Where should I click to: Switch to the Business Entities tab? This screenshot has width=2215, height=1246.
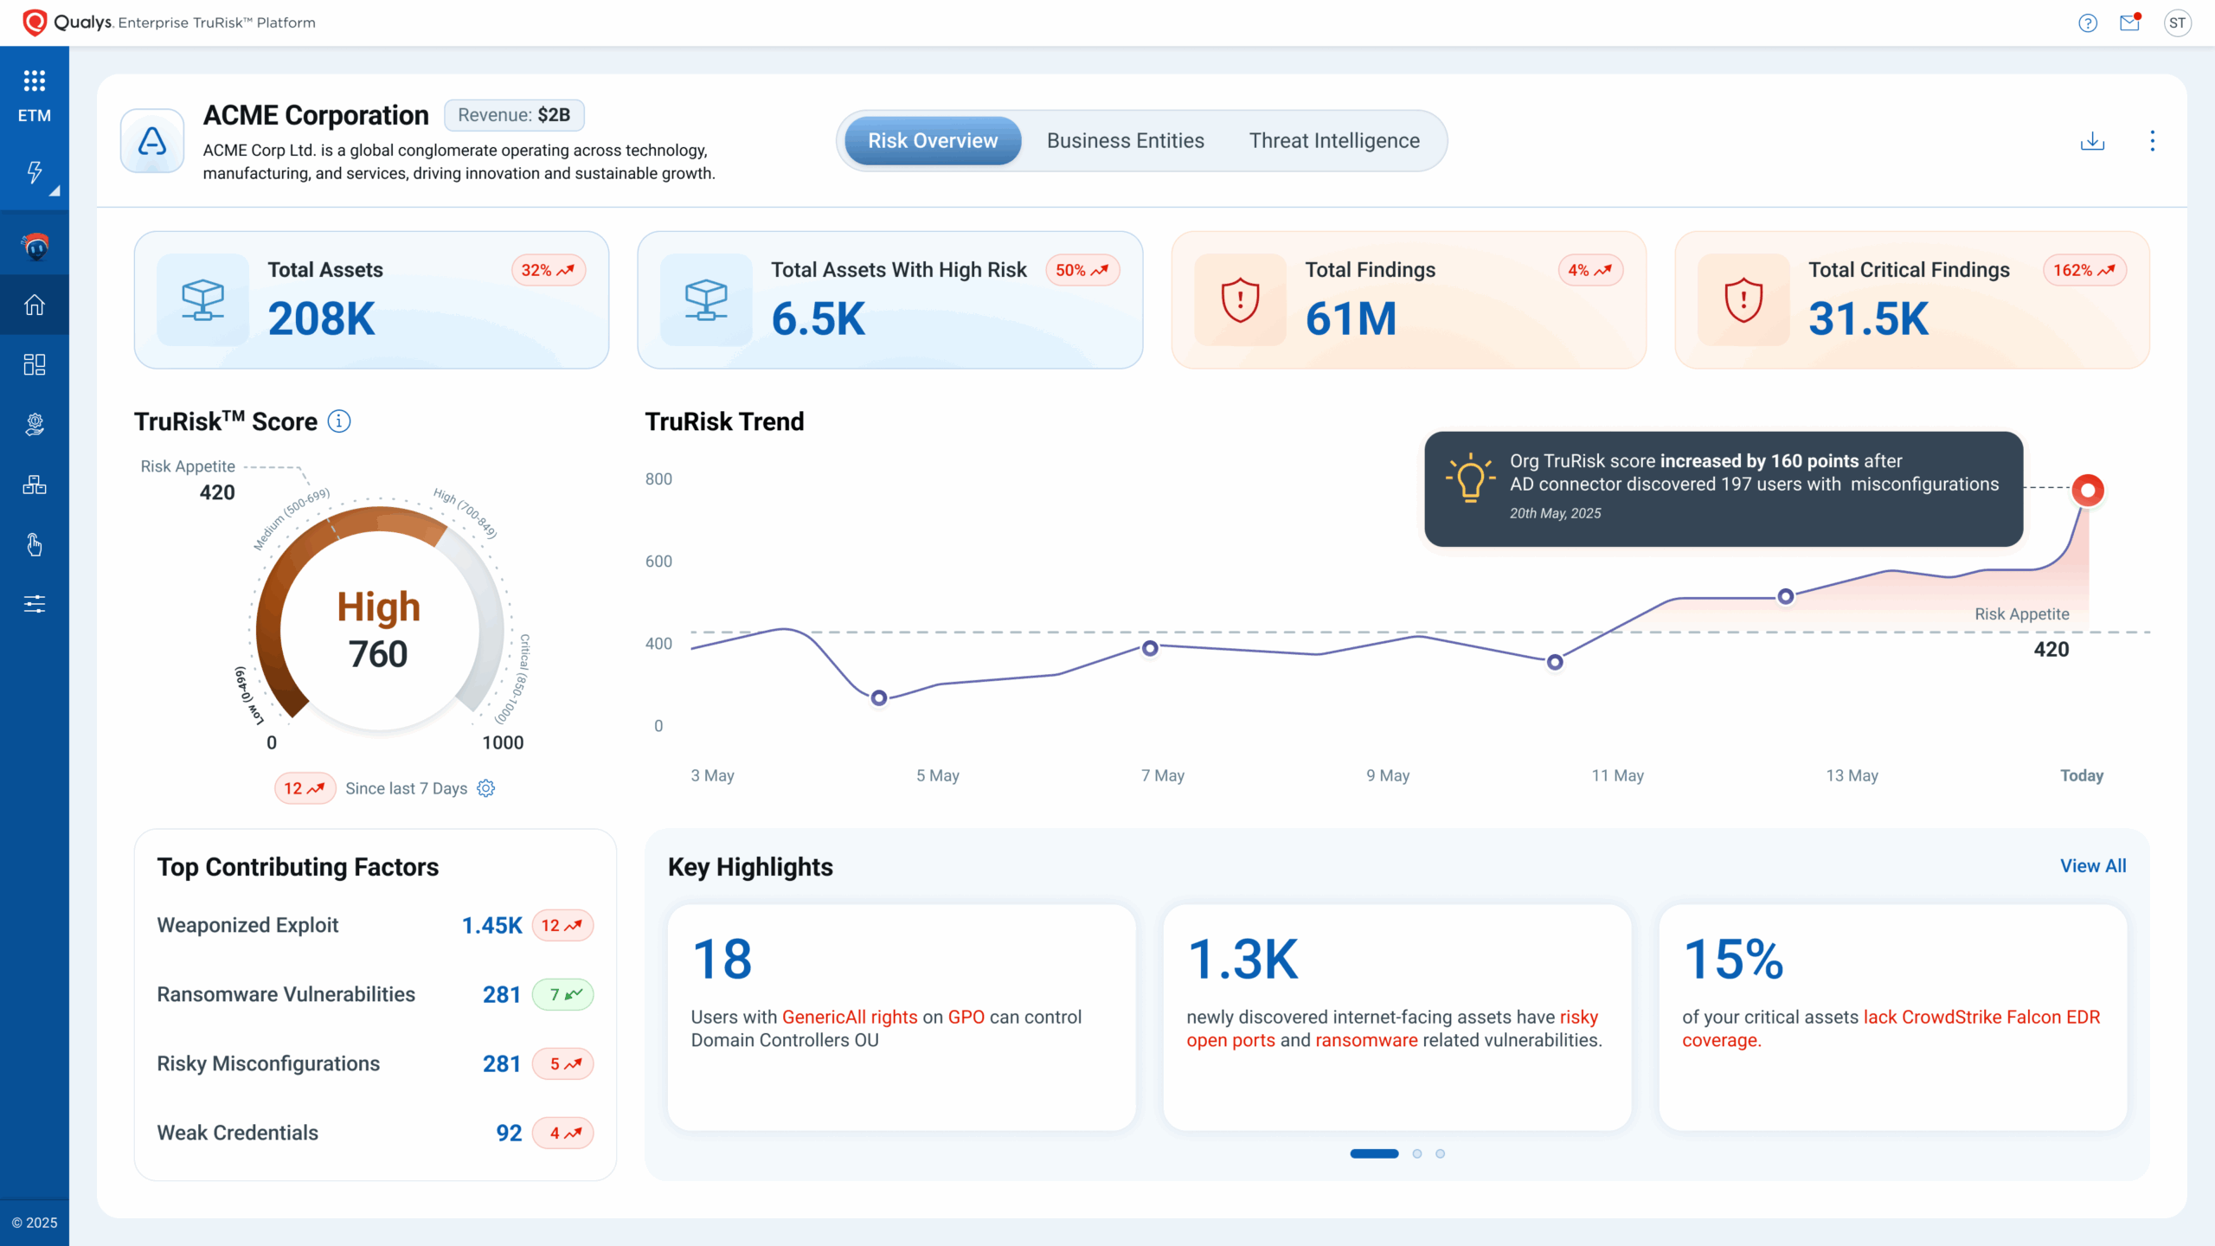point(1125,141)
